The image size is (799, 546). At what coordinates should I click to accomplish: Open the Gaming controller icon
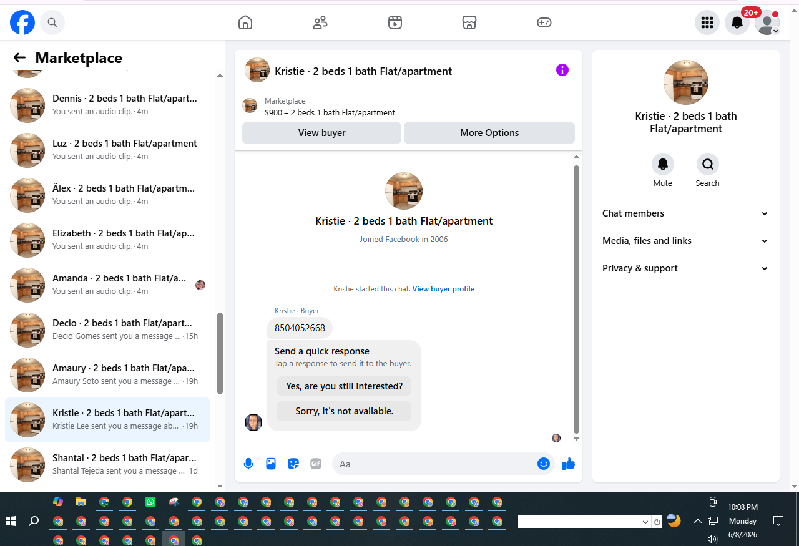(x=544, y=22)
